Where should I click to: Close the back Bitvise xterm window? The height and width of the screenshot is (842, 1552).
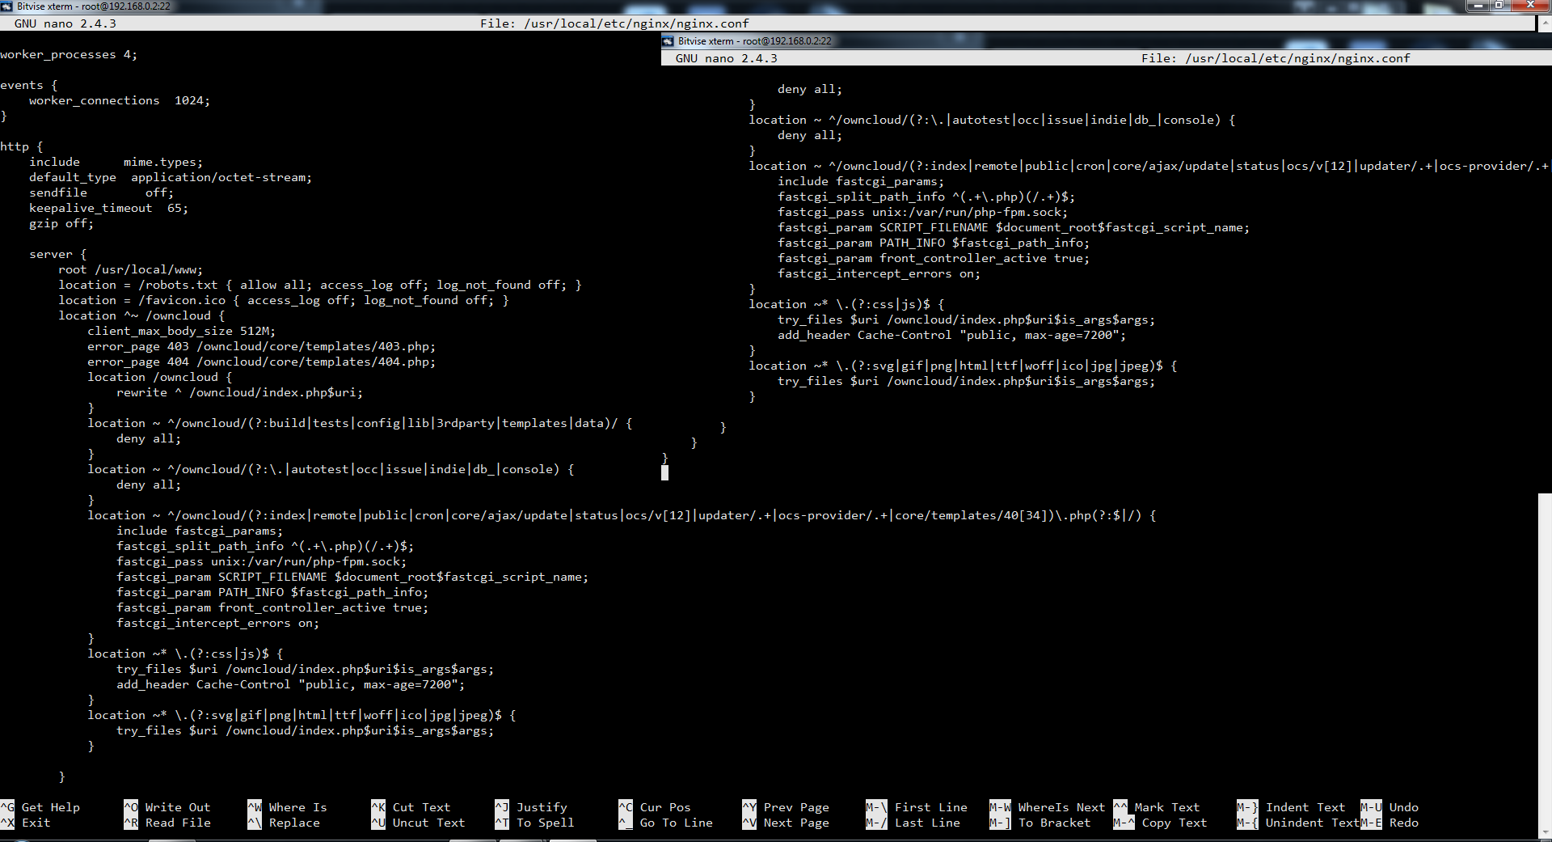coord(1530,6)
